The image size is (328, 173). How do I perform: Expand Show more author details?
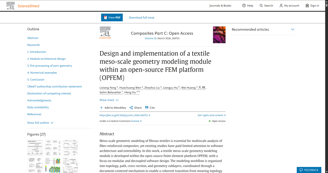click(109, 100)
